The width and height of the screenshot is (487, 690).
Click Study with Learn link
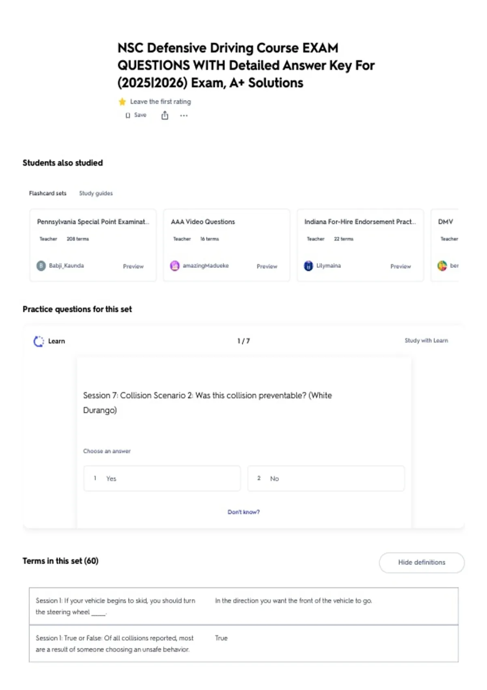tap(426, 341)
